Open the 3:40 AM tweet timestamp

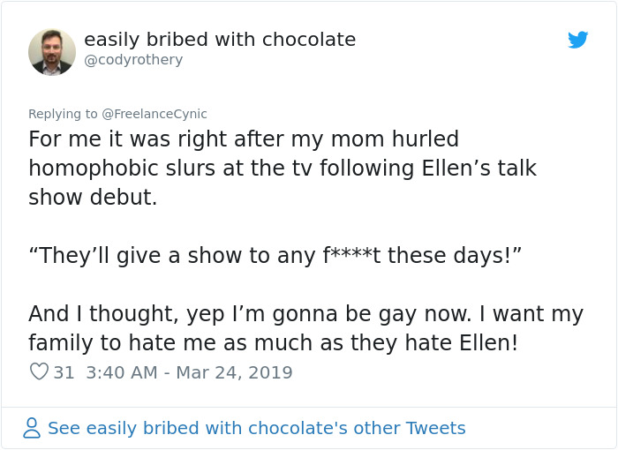point(122,372)
